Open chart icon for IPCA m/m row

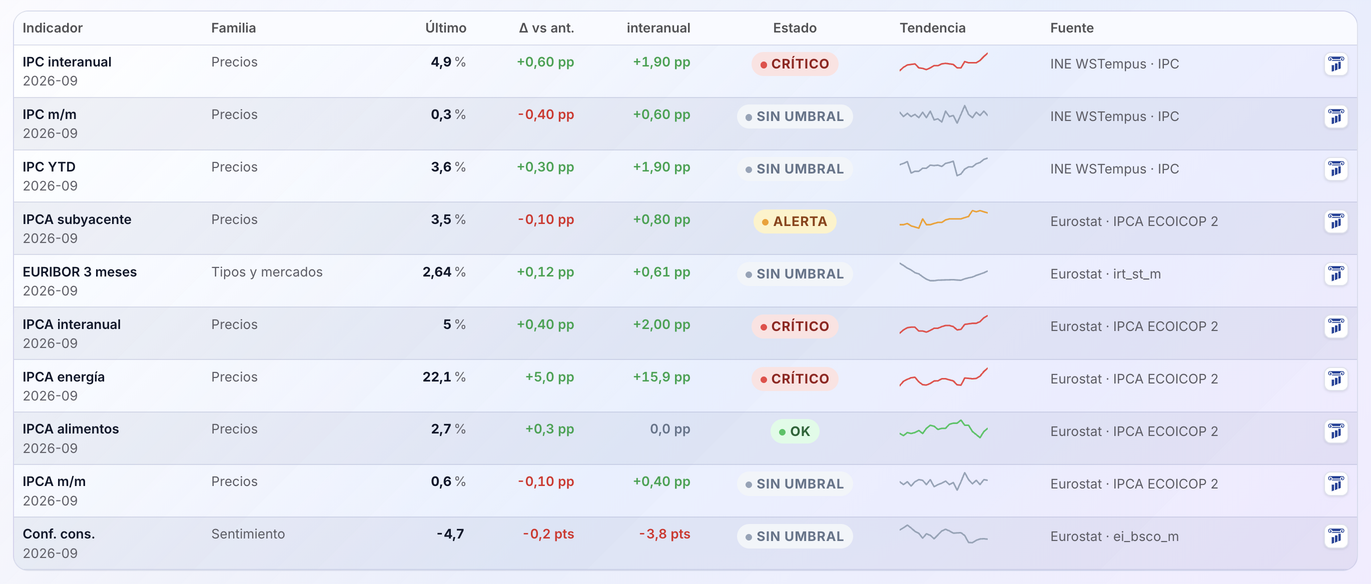(1335, 484)
